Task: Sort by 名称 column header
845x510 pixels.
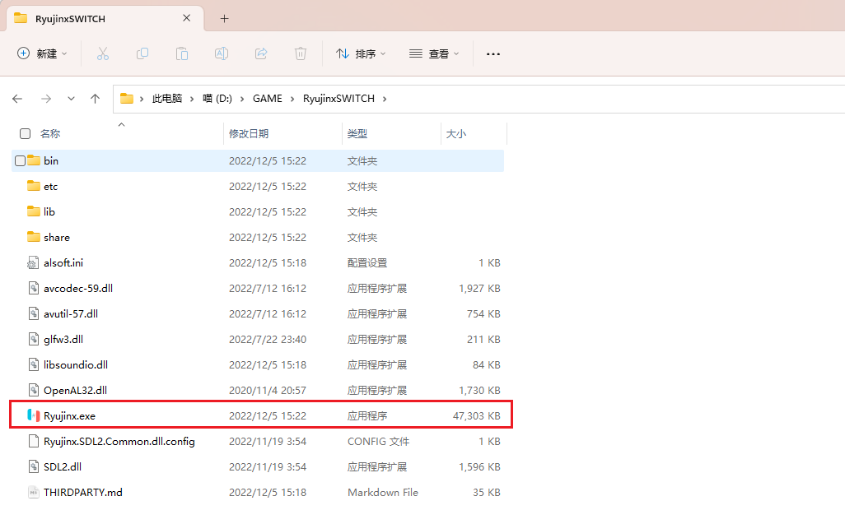Action: click(50, 133)
